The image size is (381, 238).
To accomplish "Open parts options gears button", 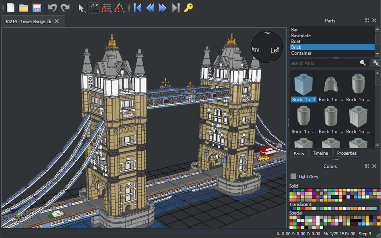I will click(376, 63).
